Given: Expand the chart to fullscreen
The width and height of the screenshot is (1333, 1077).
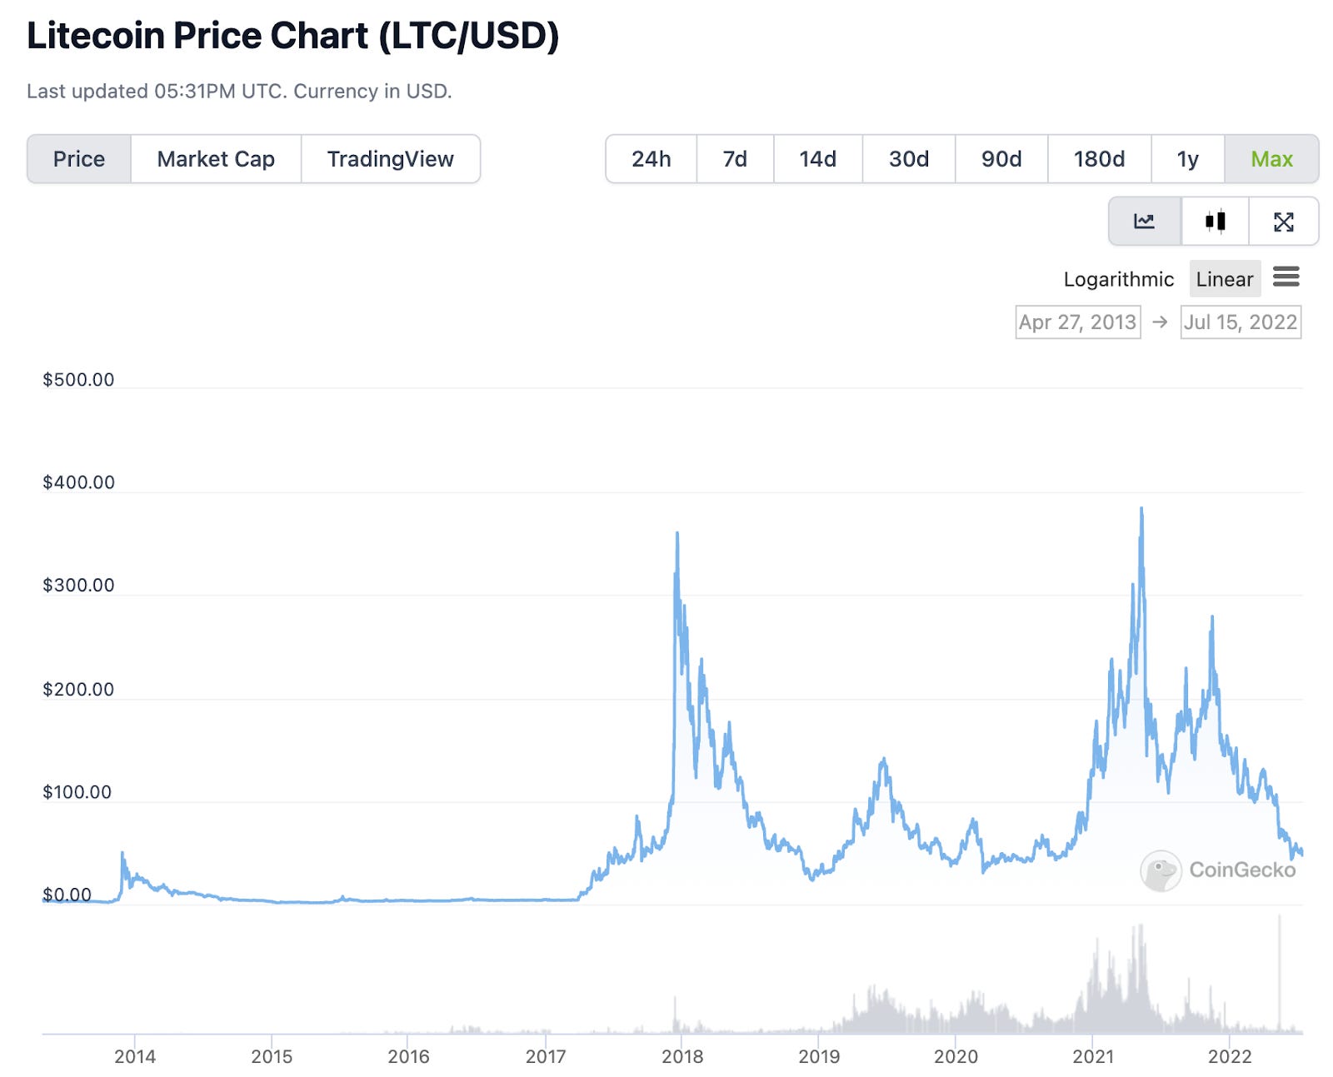Looking at the screenshot, I should point(1285,222).
